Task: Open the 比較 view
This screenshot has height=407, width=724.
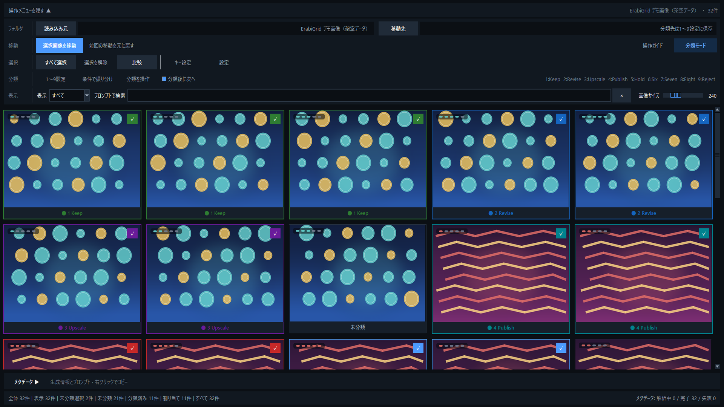Action: (x=137, y=63)
